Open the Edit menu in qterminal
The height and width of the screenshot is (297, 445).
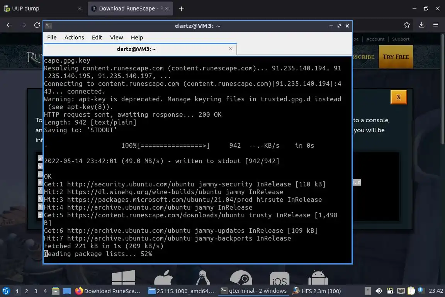coord(97,38)
